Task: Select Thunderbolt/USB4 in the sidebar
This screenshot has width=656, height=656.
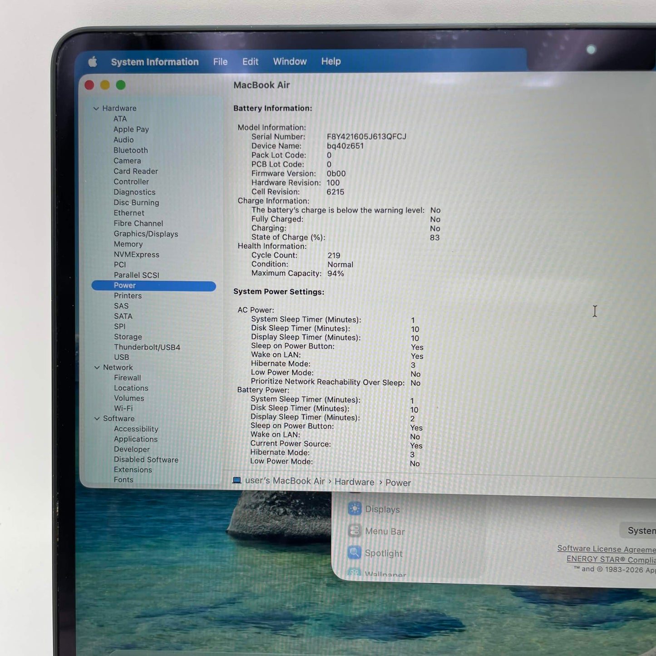Action: point(147,347)
